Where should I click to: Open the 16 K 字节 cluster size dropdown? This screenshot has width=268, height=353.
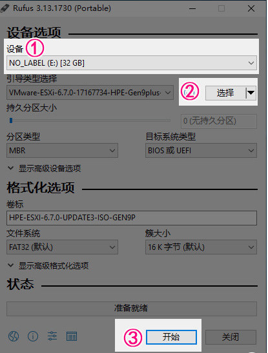[x=201, y=247]
